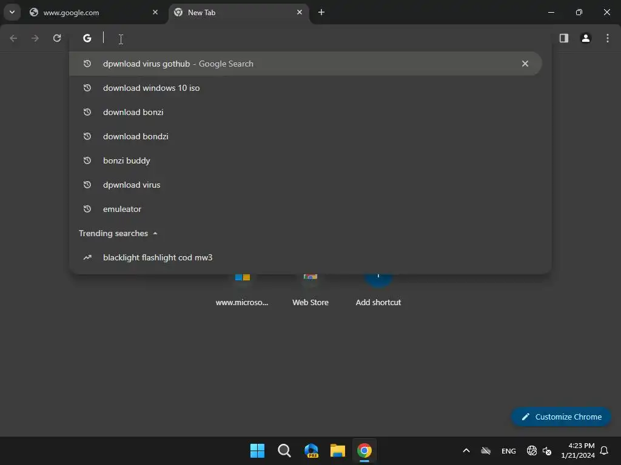Restore down the Chrome window

(579, 12)
